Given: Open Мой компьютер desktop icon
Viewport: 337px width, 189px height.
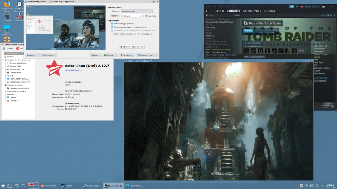Looking at the screenshot, I should coord(7,29).
